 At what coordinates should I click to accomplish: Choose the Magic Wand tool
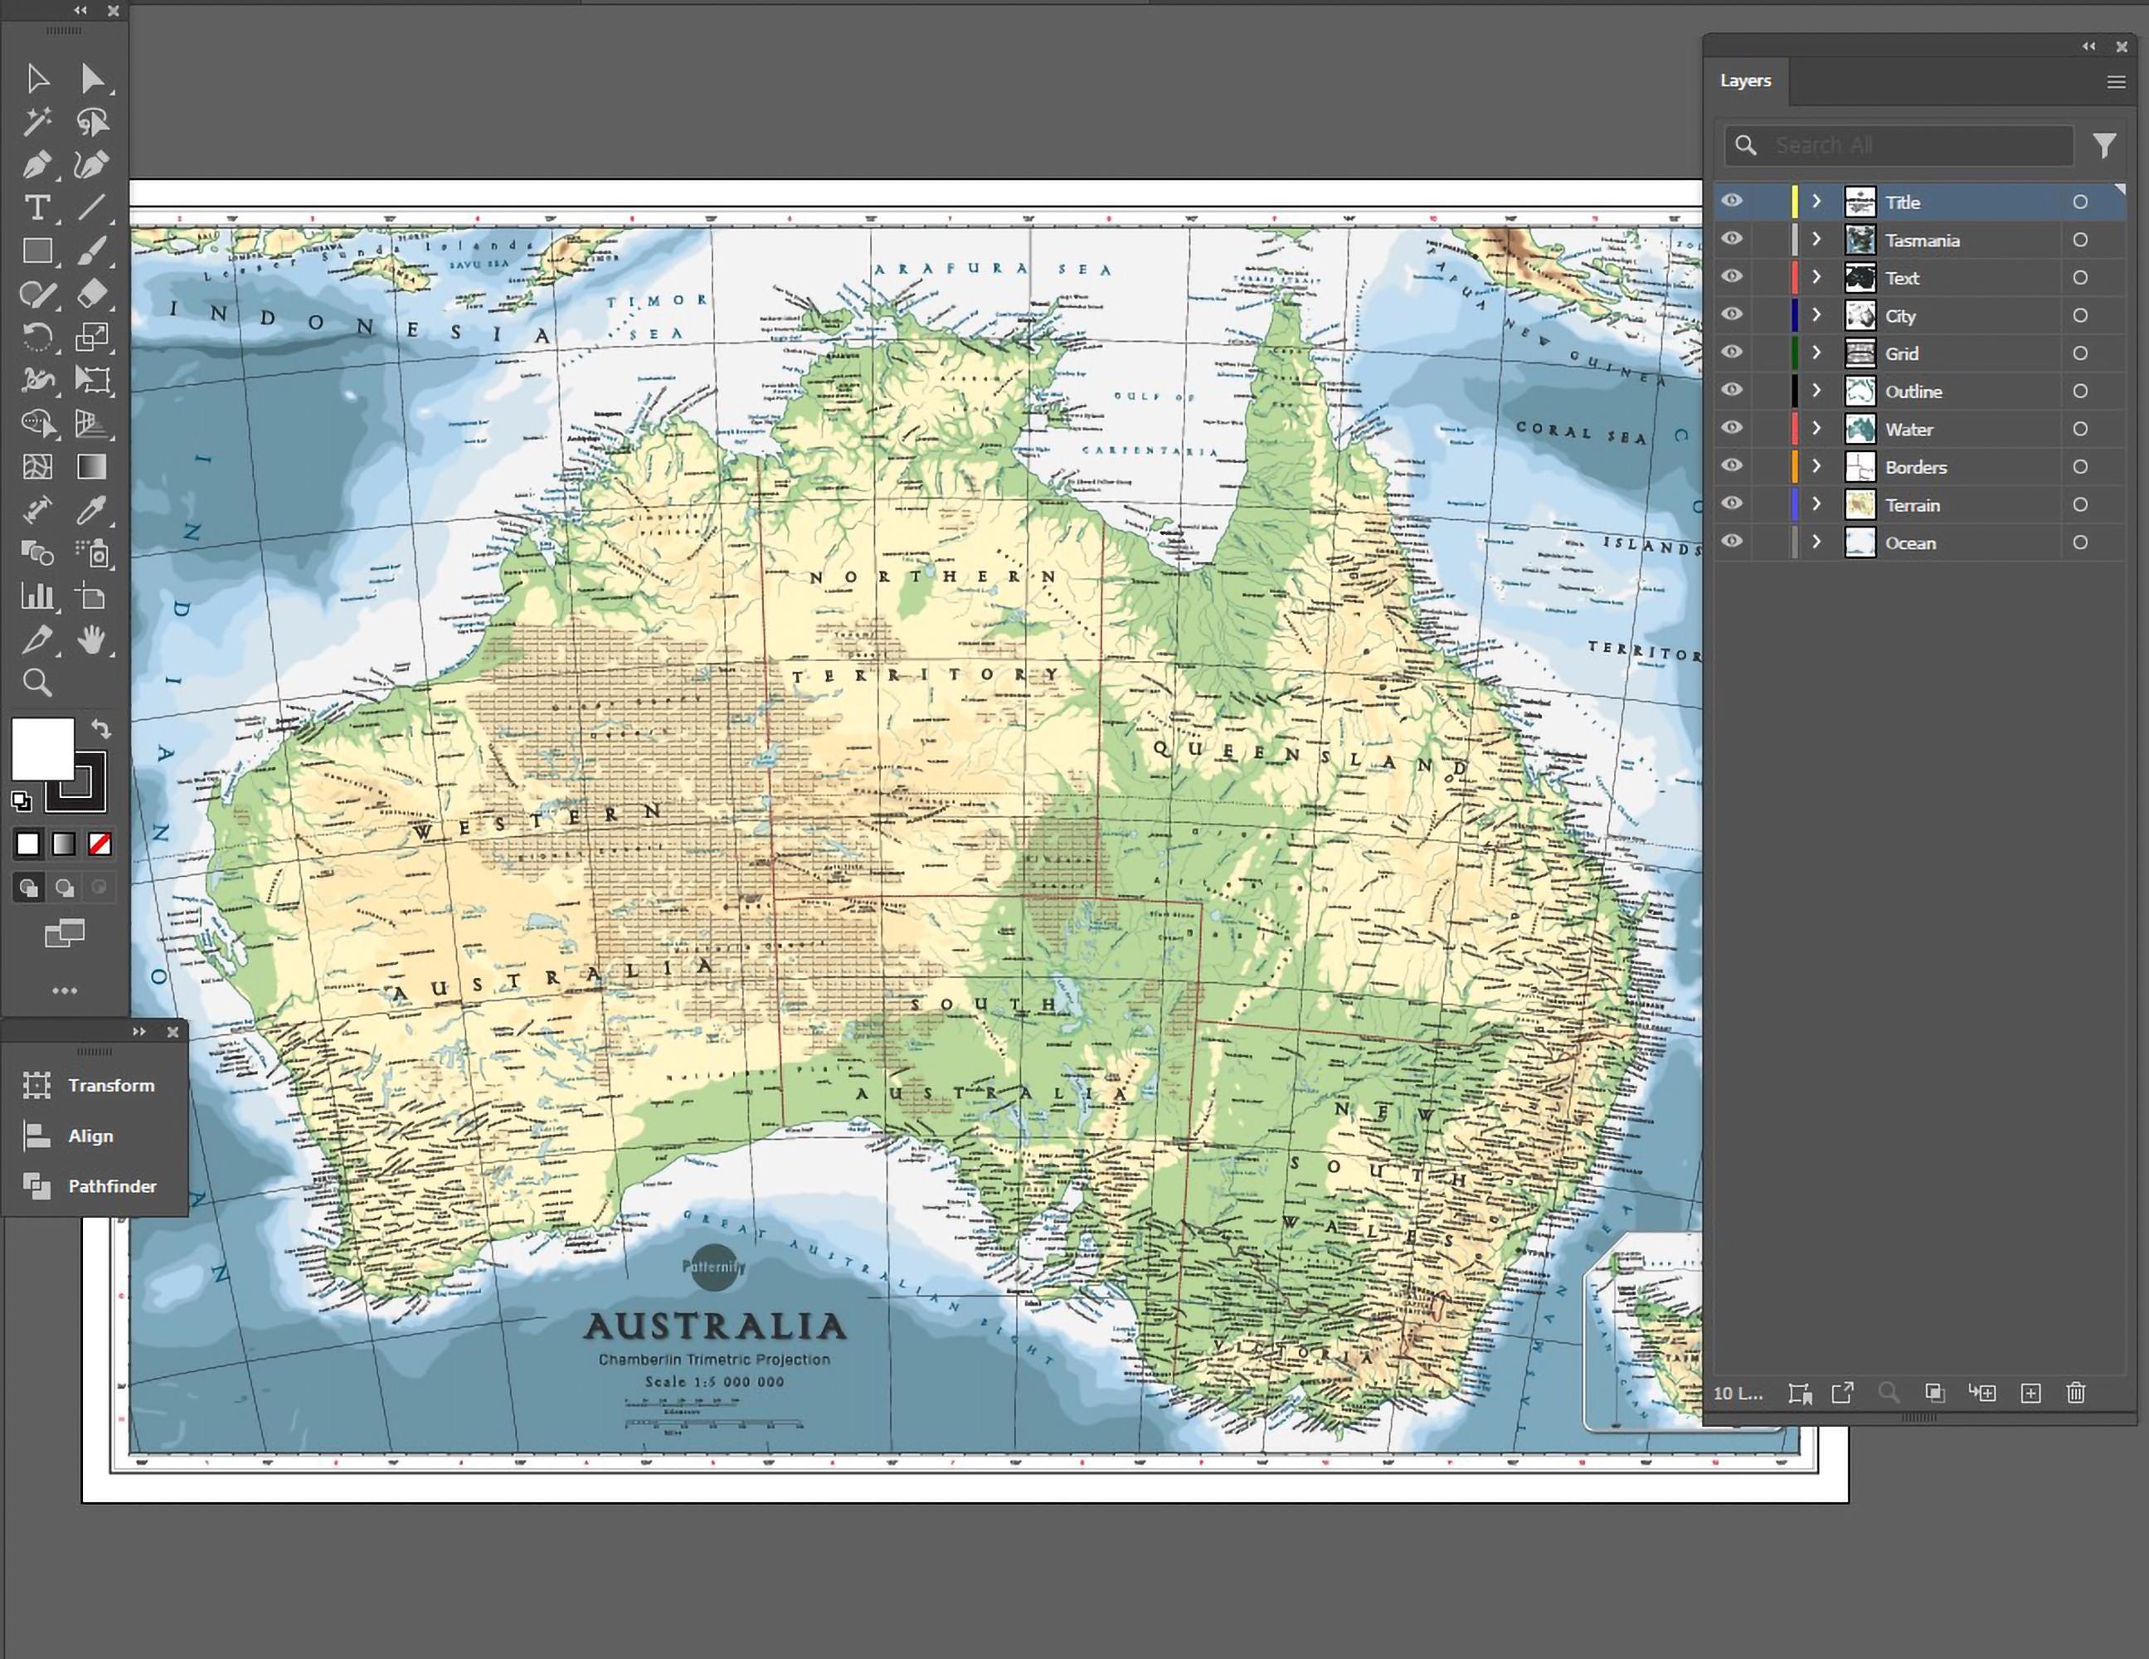37,122
